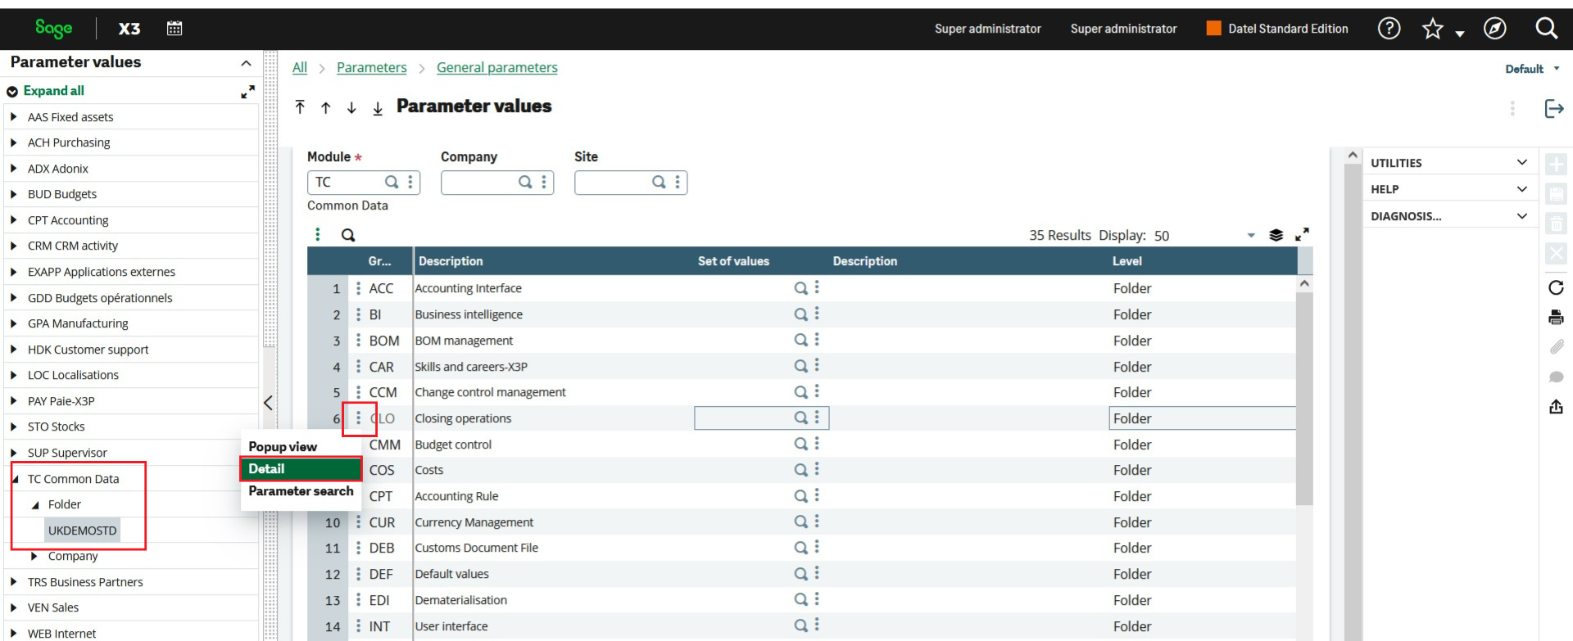Click the Set of values column header
The height and width of the screenshot is (641, 1573).
point(733,261)
